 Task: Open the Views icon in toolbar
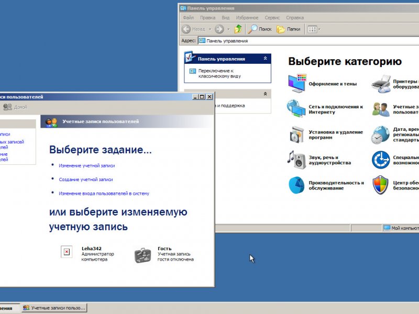coord(312,29)
